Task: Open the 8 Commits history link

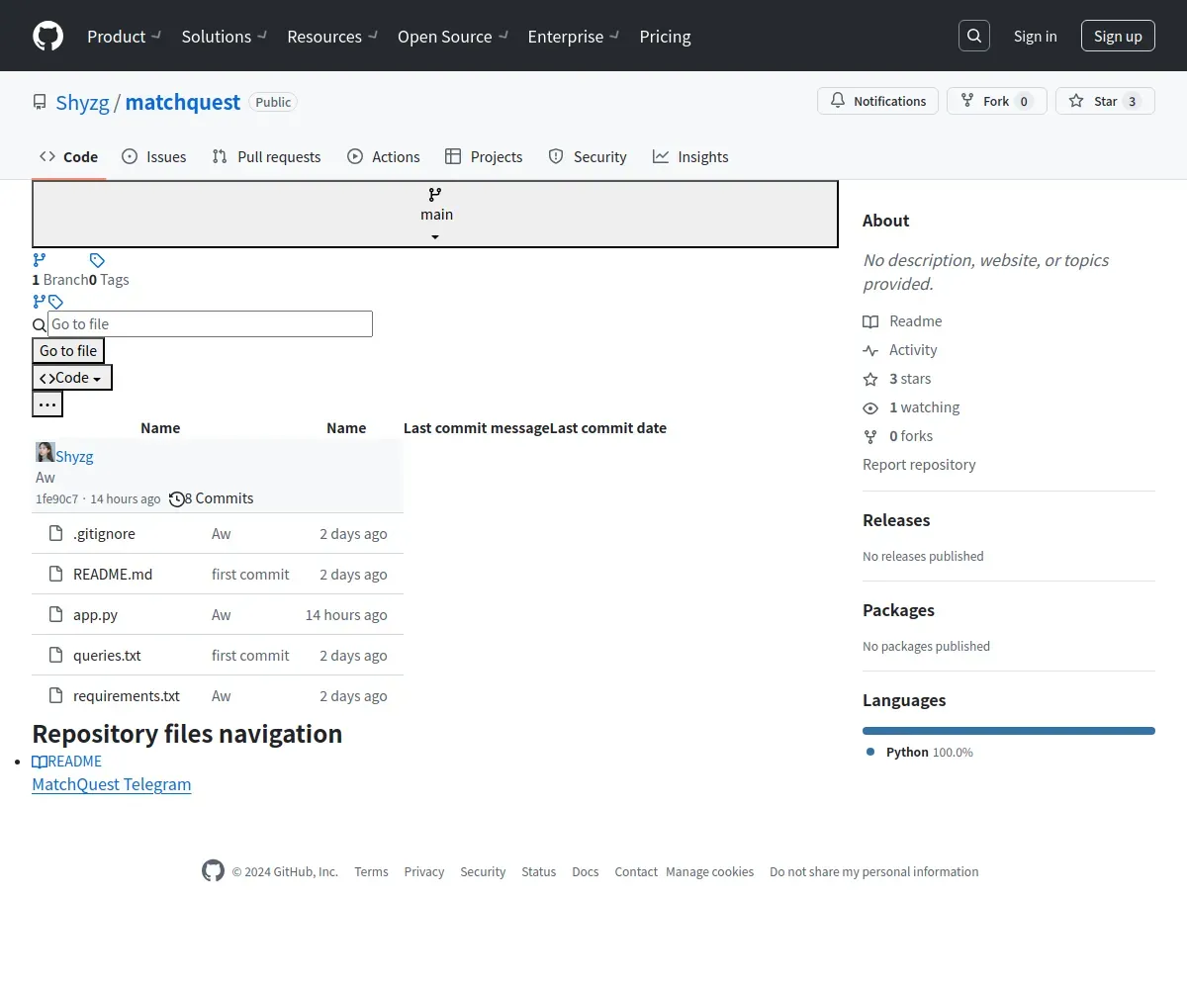Action: (x=211, y=498)
